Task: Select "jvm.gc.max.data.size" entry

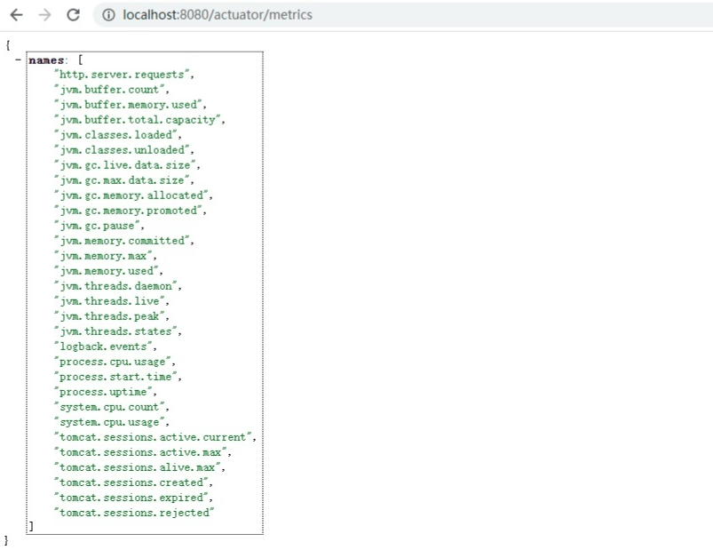Action: [122, 180]
